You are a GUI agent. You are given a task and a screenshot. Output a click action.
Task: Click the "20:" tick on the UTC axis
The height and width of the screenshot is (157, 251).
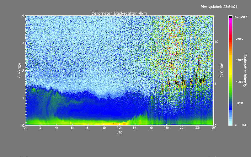click(182, 128)
